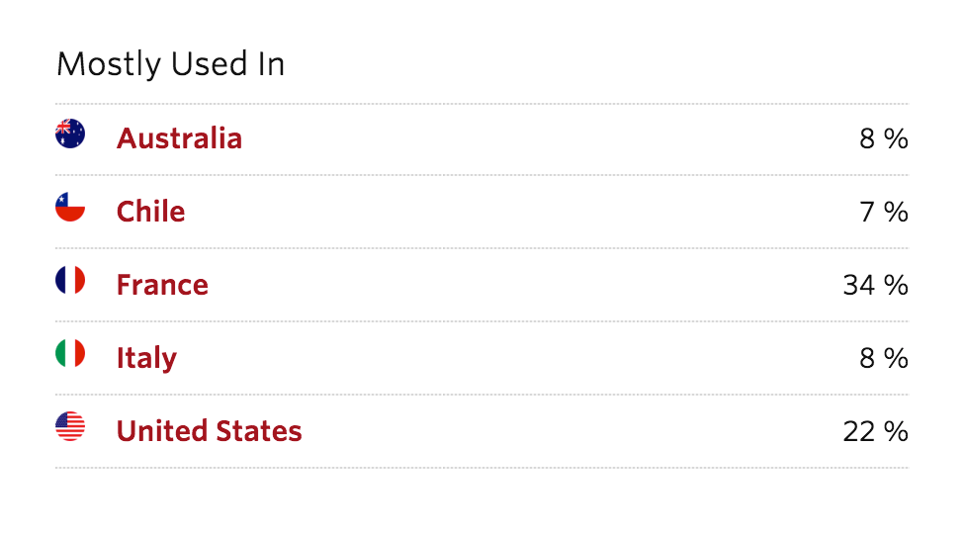Select the United States flag icon

(70, 426)
